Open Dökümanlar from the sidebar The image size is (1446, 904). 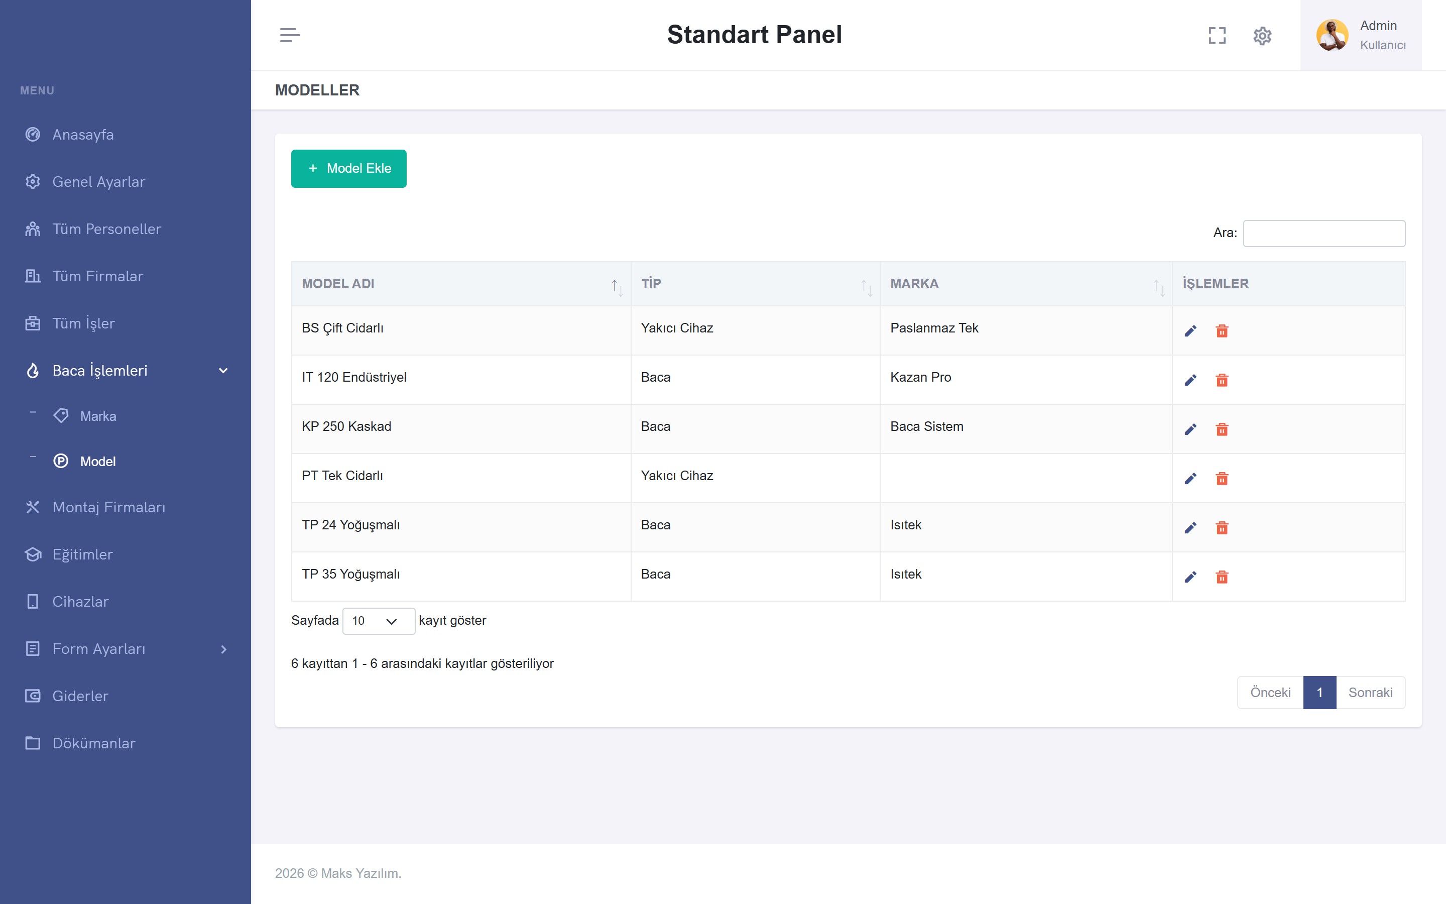126,743
